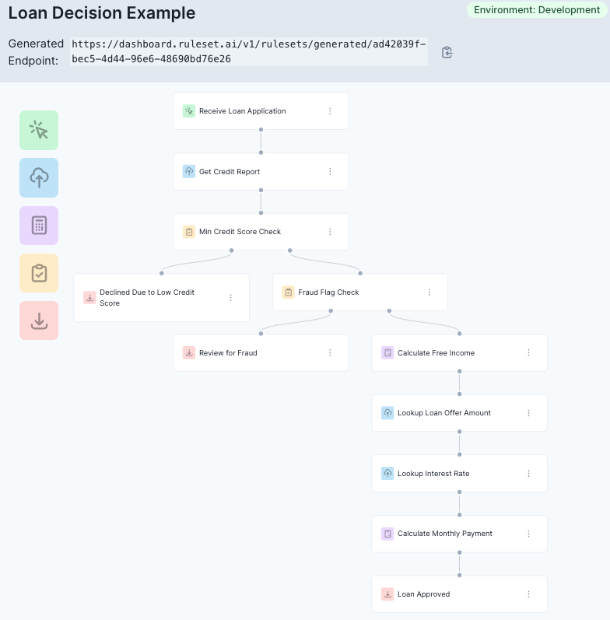Select the green trigger cursor palette icon
610x620 pixels.
pos(39,130)
